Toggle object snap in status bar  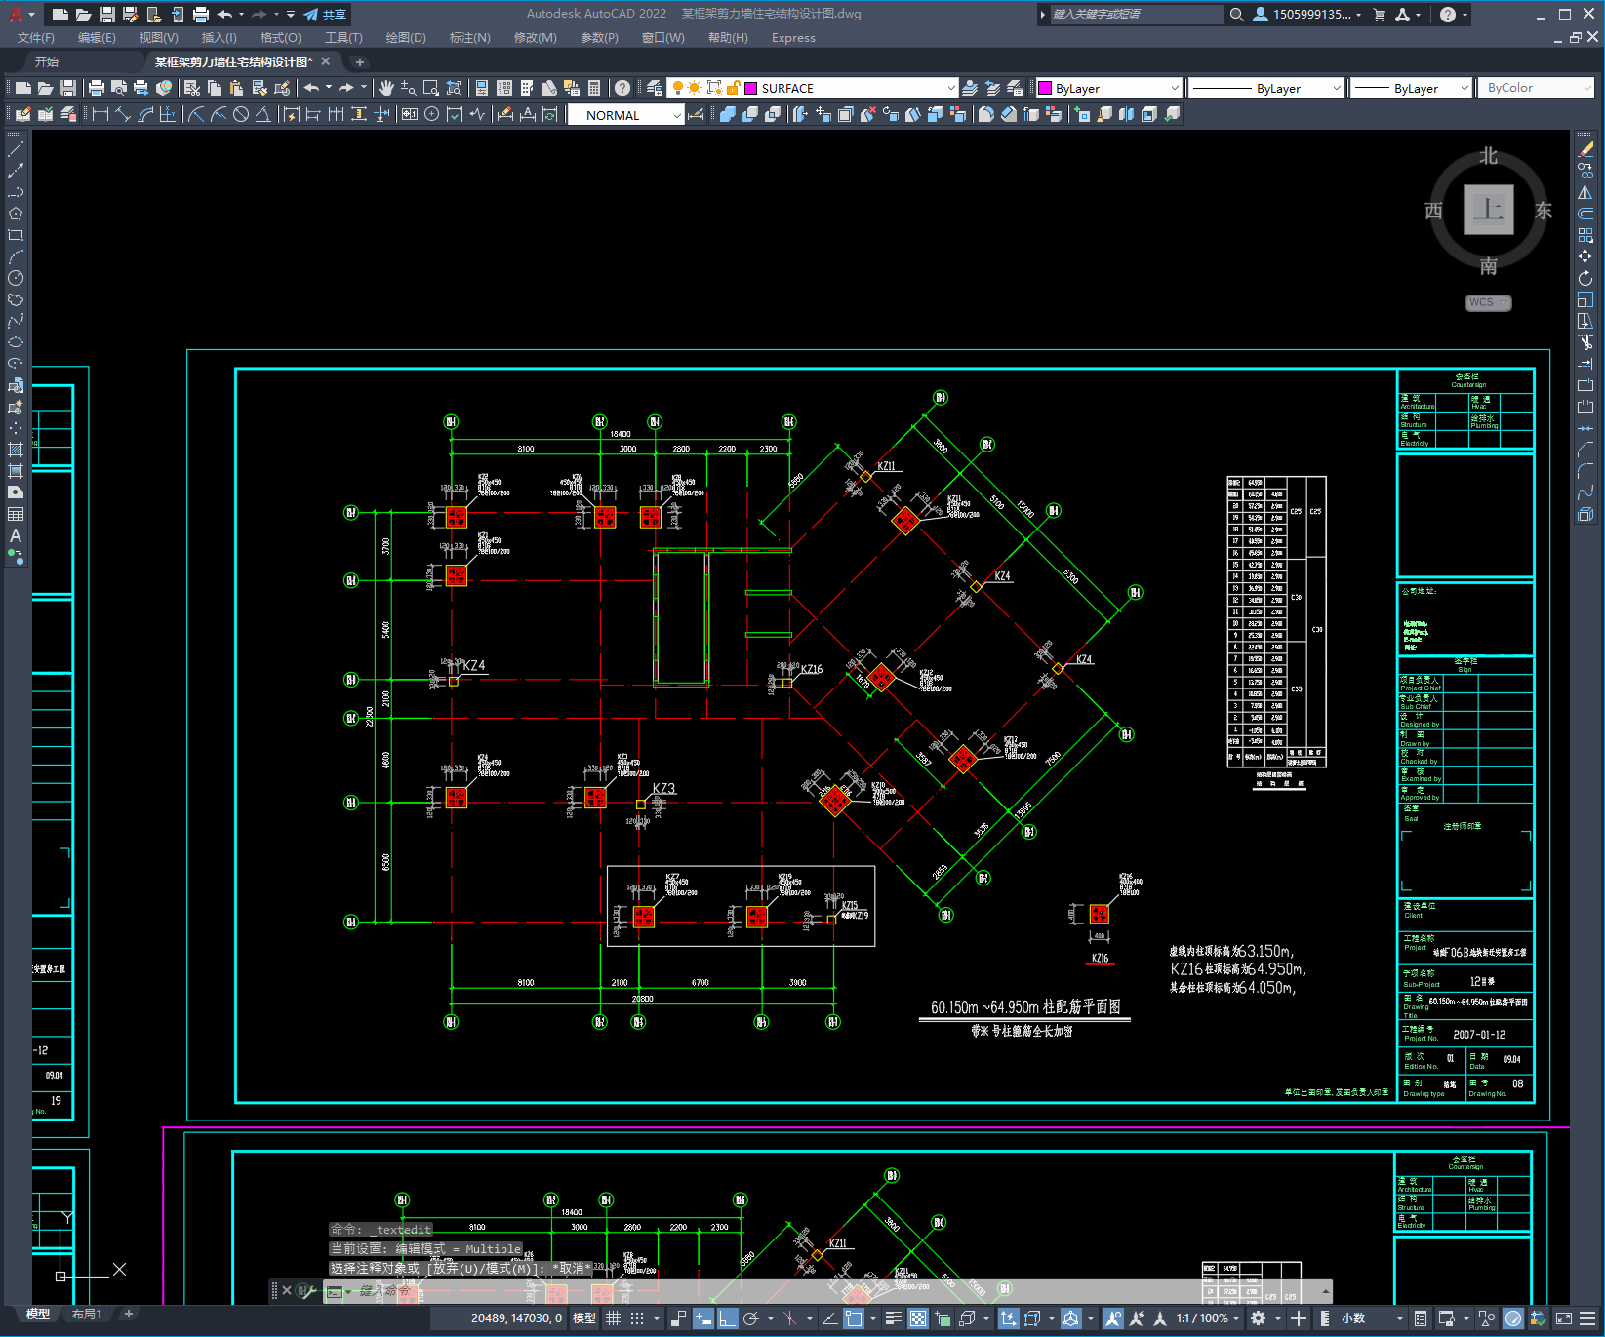coord(854,1318)
